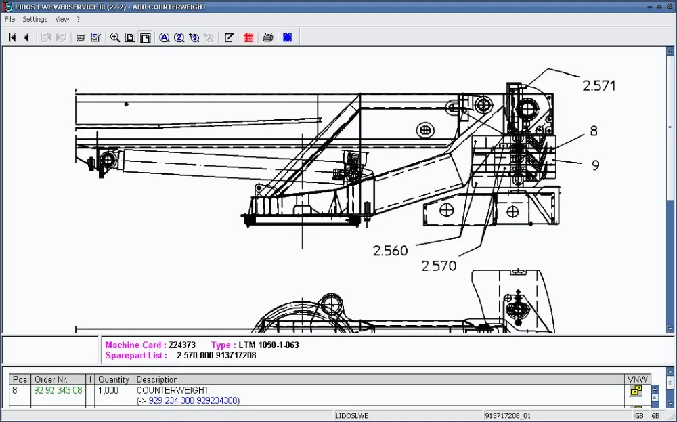Click the blue pattern icon on the toolbar

coord(288,37)
